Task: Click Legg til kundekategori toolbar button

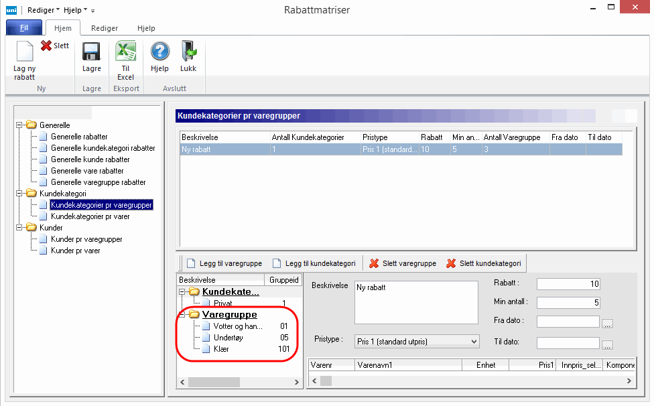Action: [312, 263]
